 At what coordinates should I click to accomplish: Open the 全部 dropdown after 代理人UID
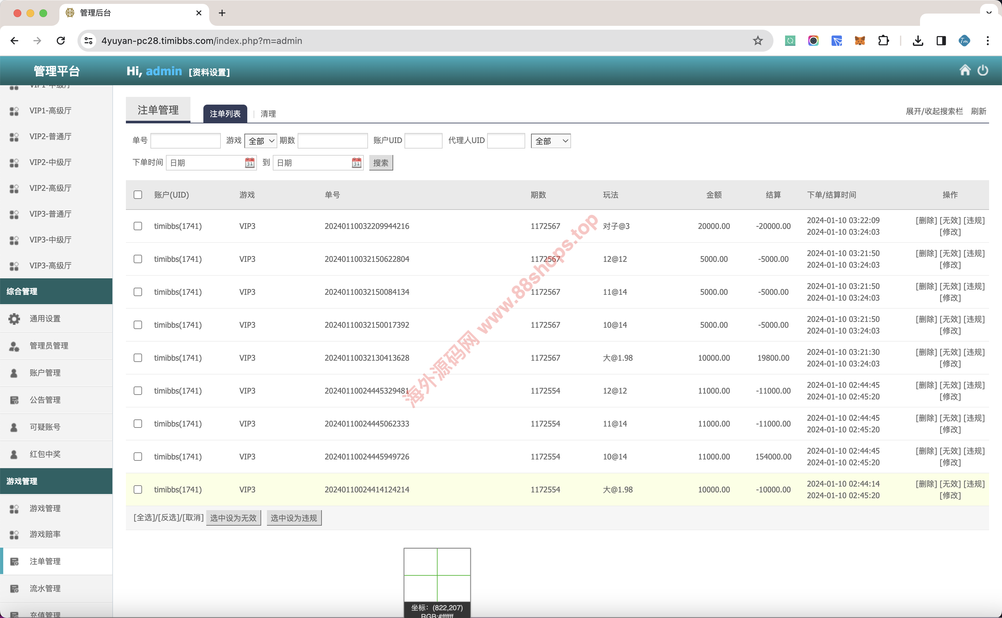[x=550, y=140]
